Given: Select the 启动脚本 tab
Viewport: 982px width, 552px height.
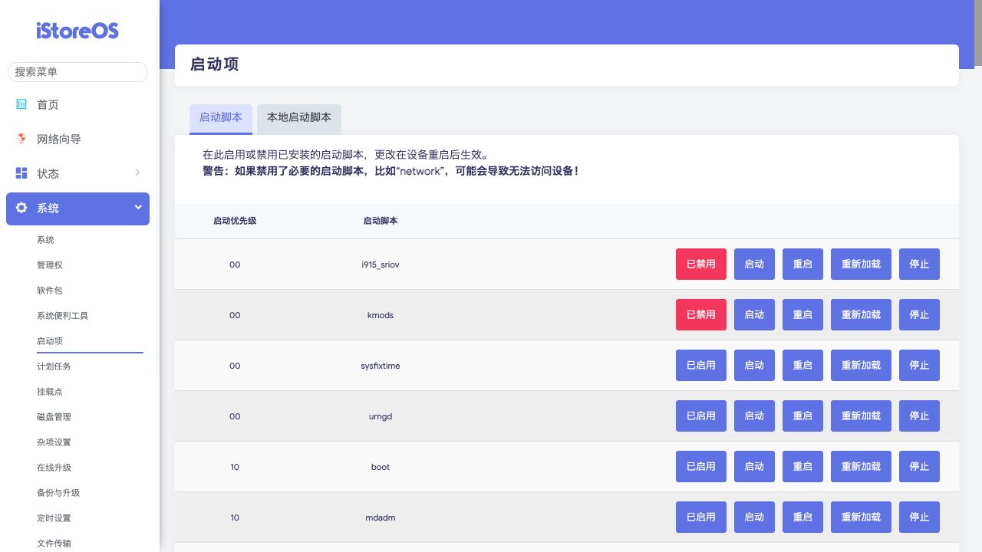Looking at the screenshot, I should point(220,118).
